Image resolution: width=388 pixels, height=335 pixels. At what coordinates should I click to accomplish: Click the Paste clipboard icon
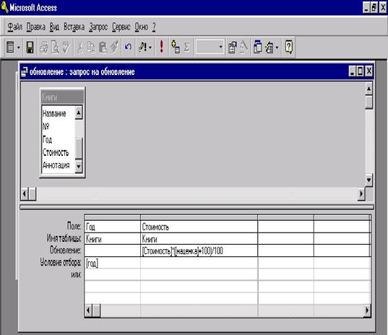(103, 47)
